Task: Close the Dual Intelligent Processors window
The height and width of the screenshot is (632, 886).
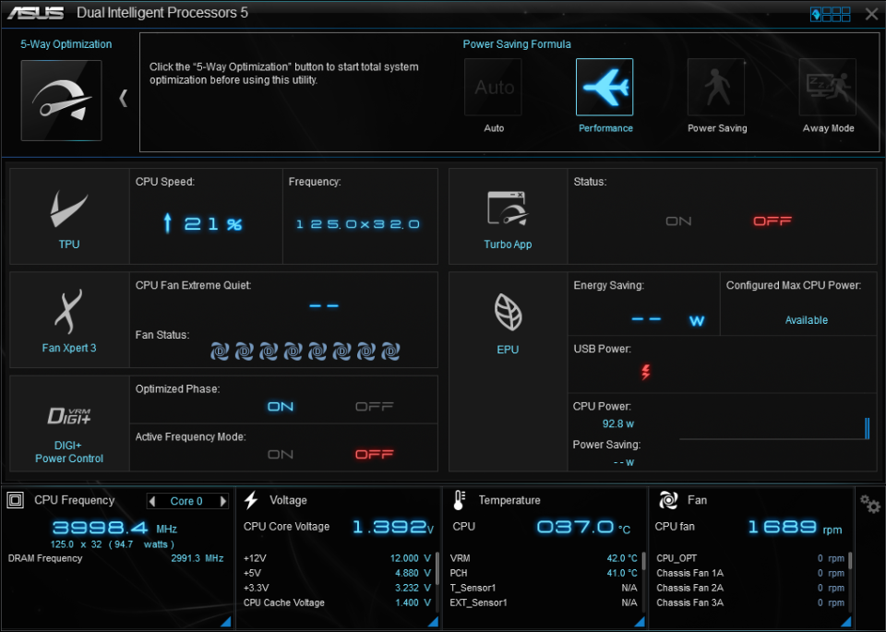Action: (871, 14)
